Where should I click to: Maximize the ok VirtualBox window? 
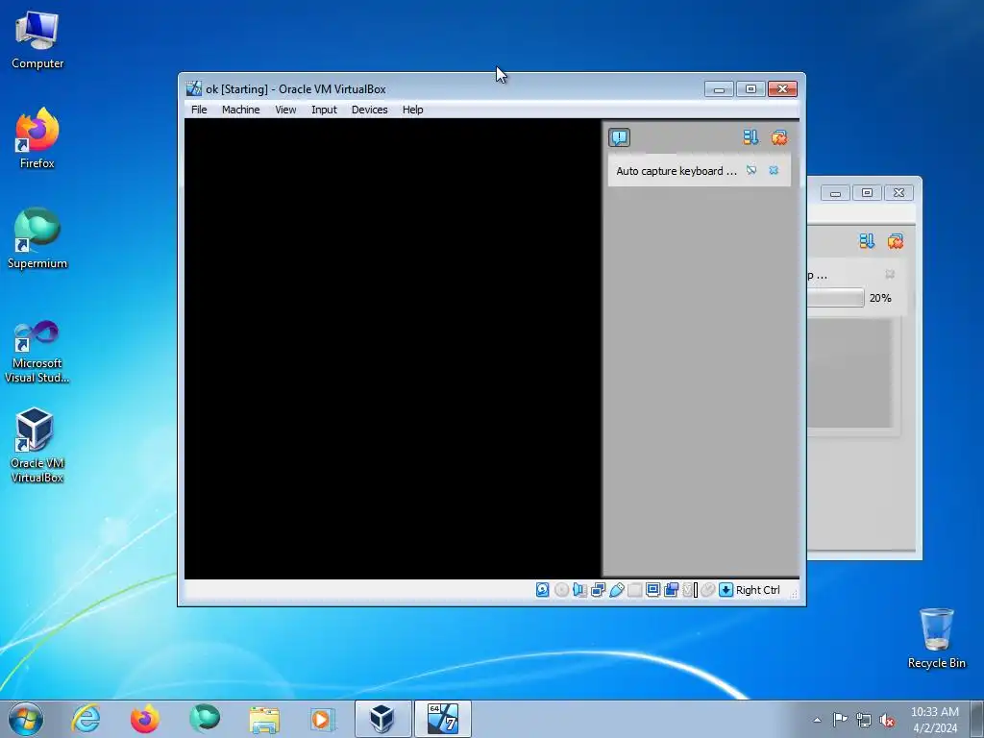coord(750,89)
